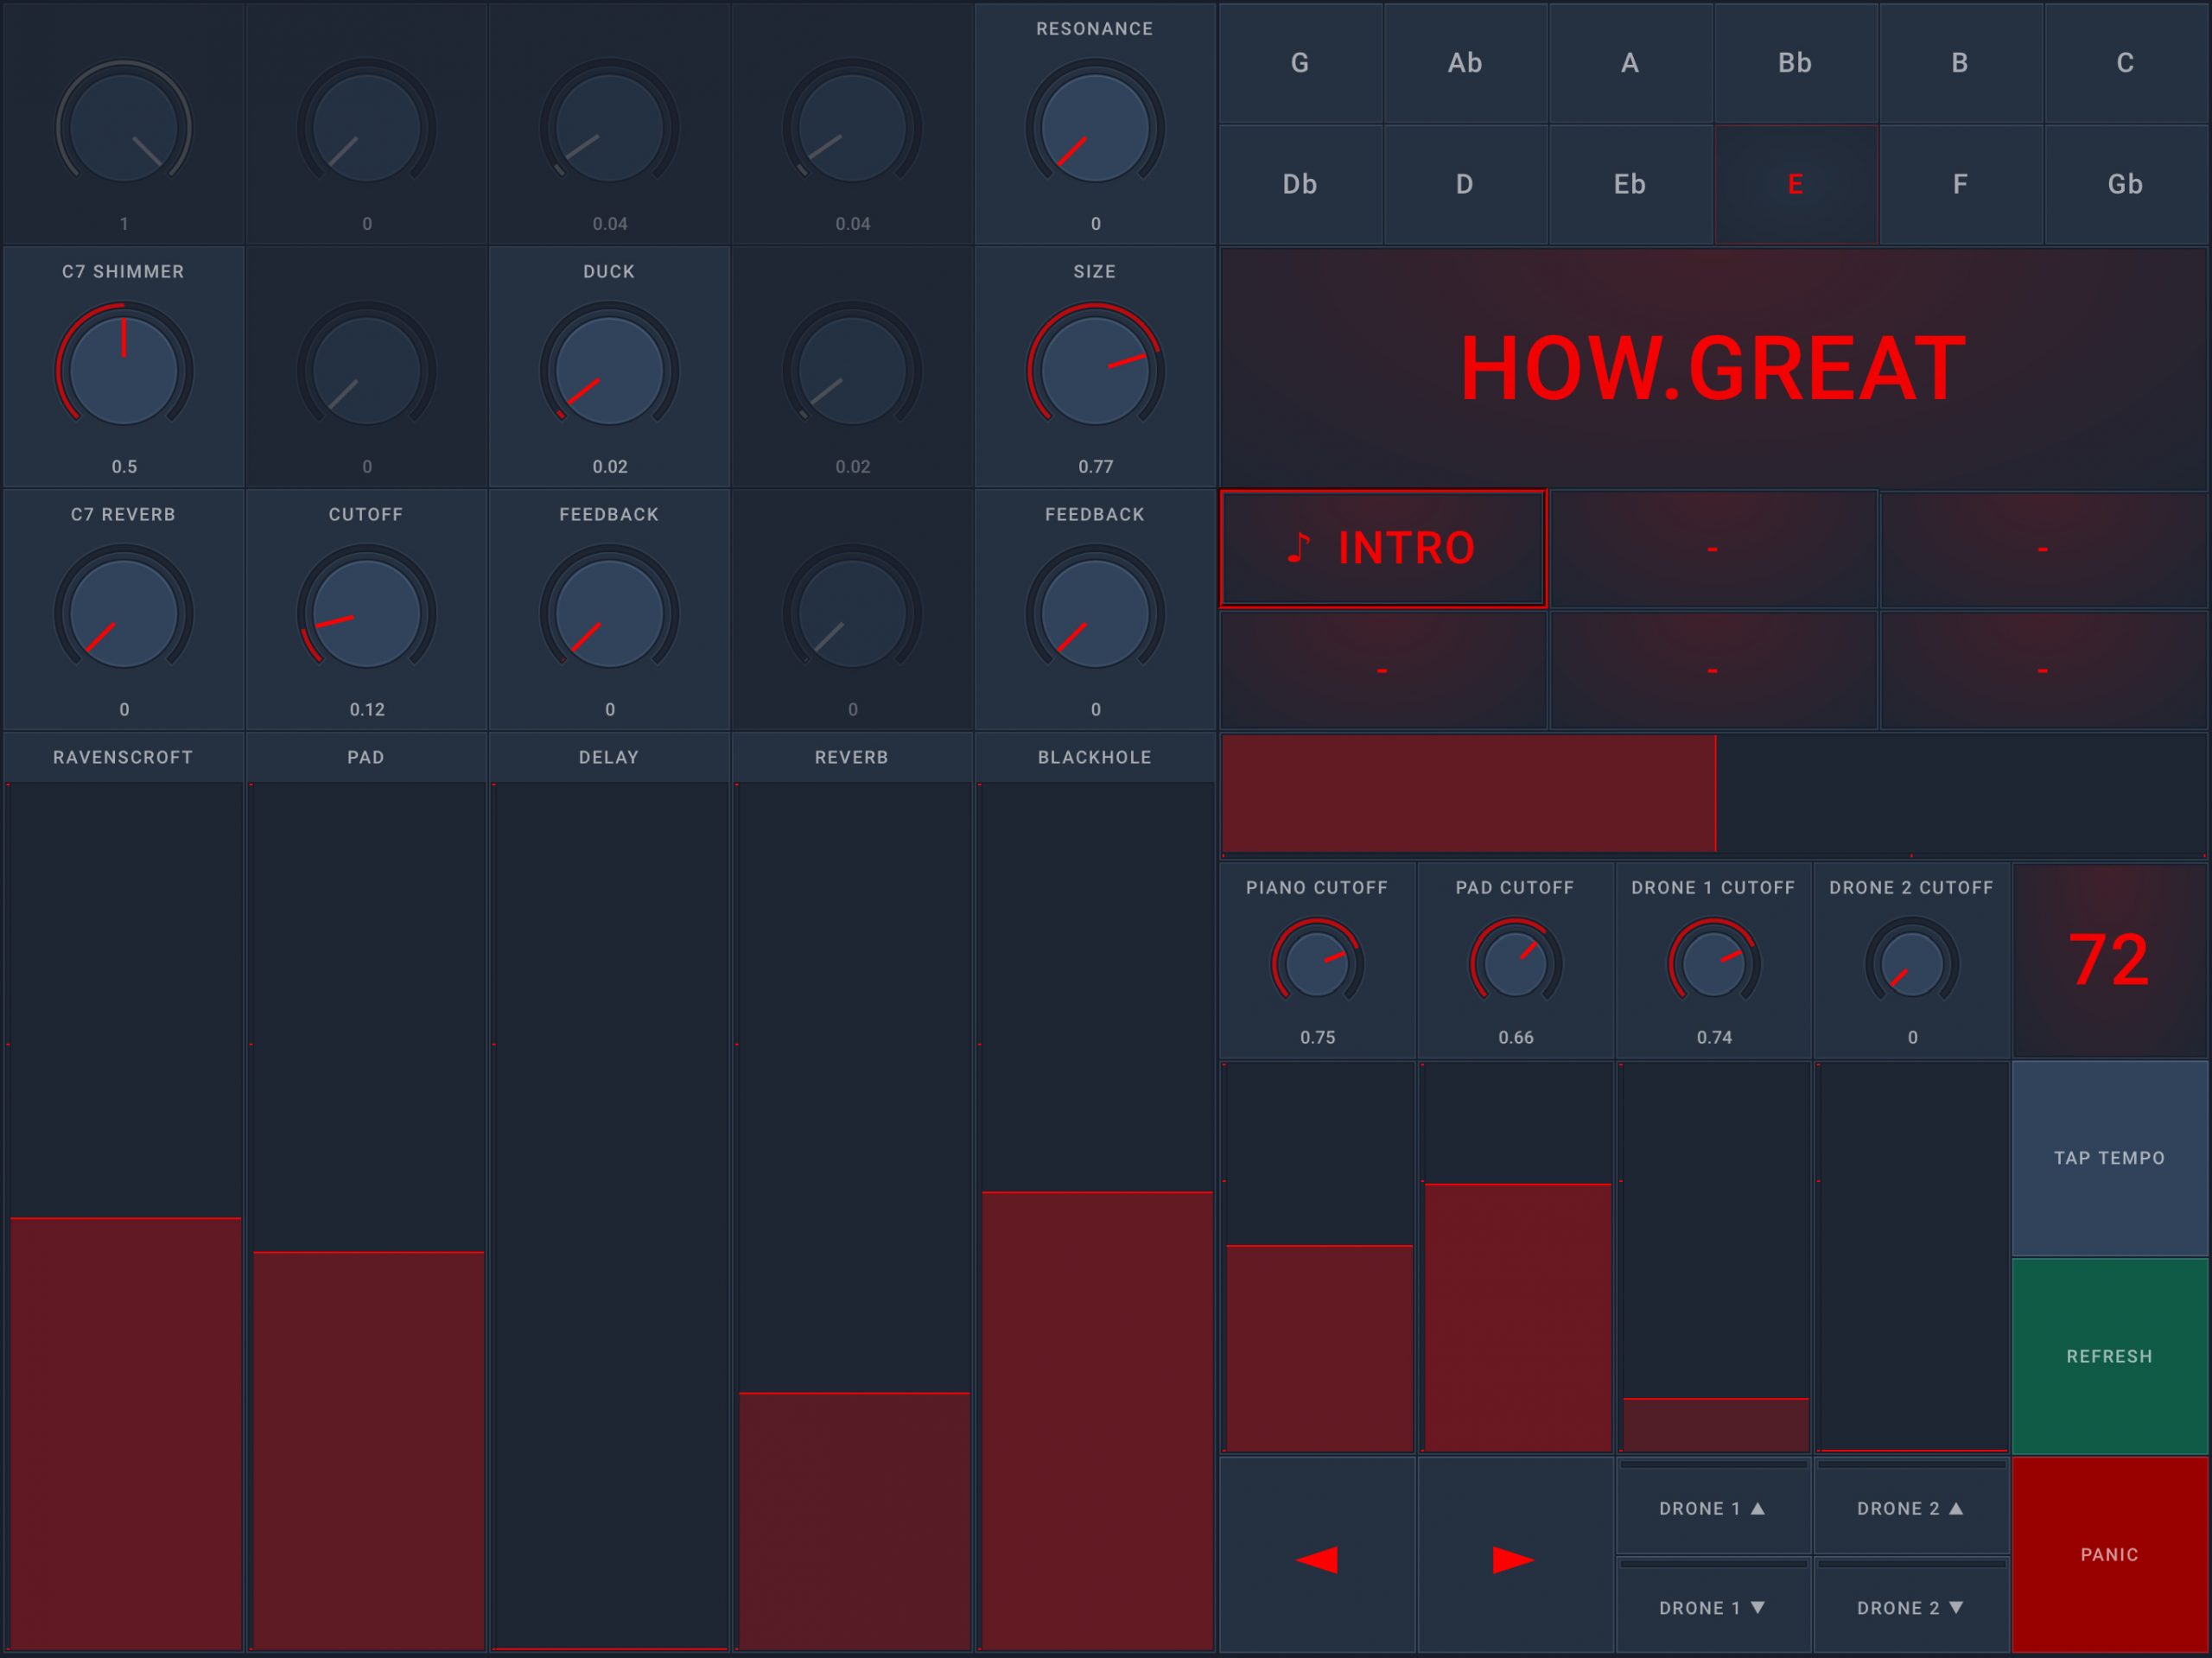Lower Drone 2 using its down arrow
Image resolution: width=2212 pixels, height=1658 pixels.
click(x=1911, y=1607)
